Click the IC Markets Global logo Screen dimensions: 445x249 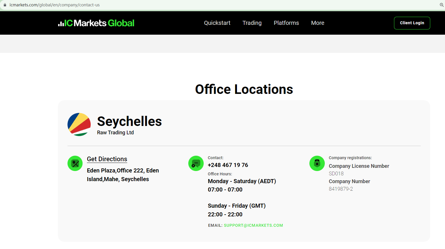[96, 23]
